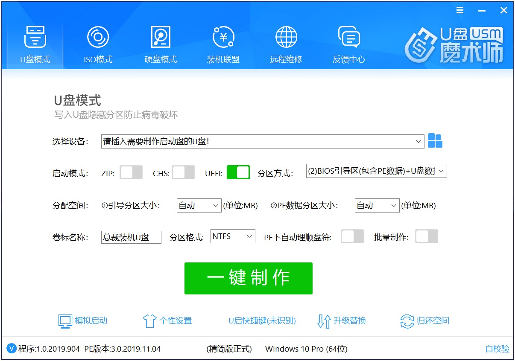This screenshot has height=361, width=515.
Task: Click the 自校验 link
Action: click(x=497, y=349)
